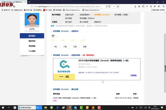The height and width of the screenshot is (110, 166).
Task: Select the 软件编程 (Scratch) category
Action: [x=102, y=15]
